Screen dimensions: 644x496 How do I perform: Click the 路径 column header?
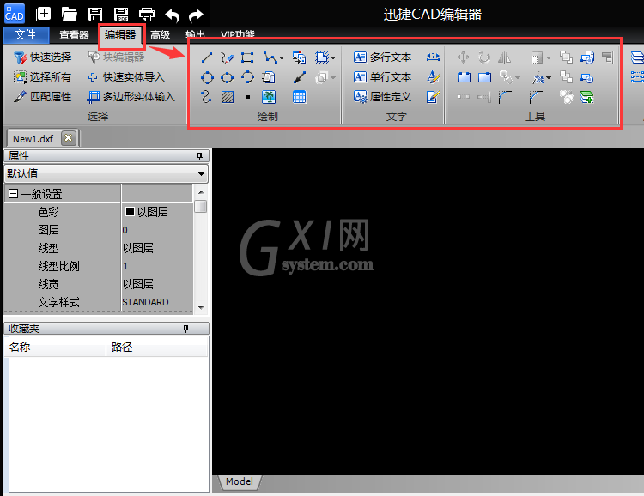tap(156, 348)
